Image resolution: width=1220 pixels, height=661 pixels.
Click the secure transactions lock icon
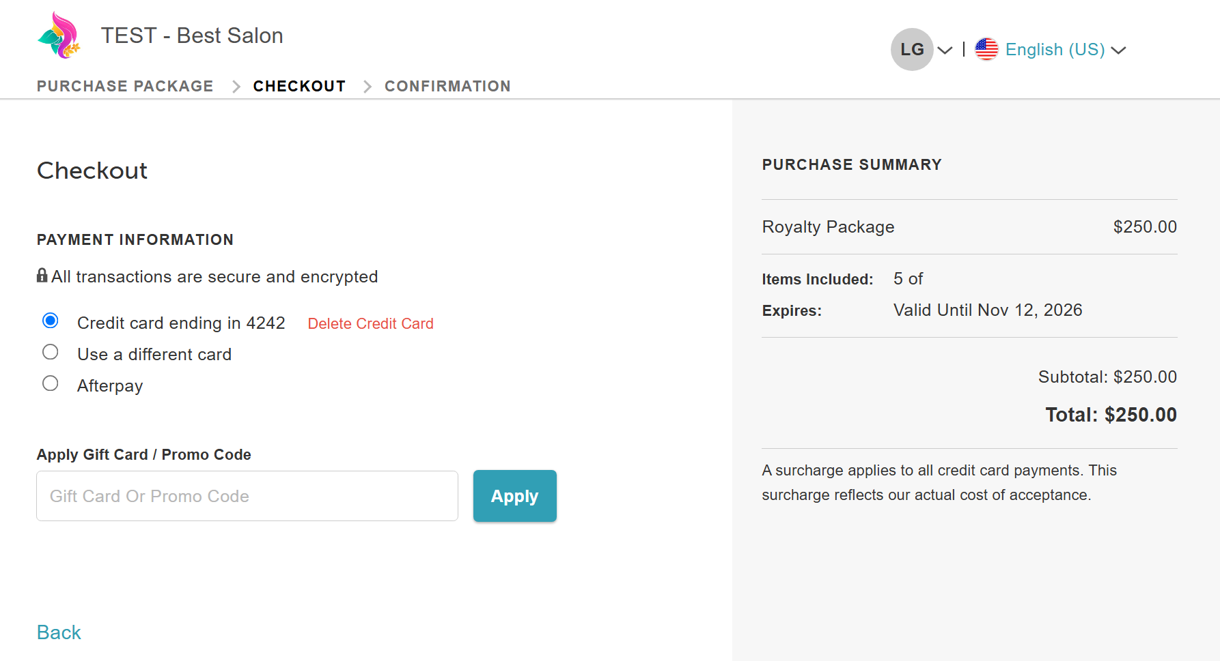click(42, 276)
